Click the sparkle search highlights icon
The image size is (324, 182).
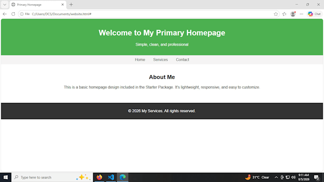pyautogui.click(x=83, y=177)
